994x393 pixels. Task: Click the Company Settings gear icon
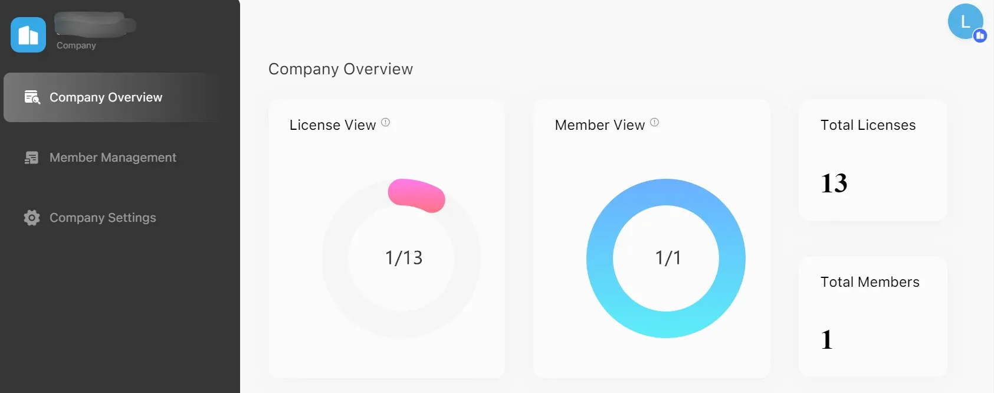pos(32,218)
